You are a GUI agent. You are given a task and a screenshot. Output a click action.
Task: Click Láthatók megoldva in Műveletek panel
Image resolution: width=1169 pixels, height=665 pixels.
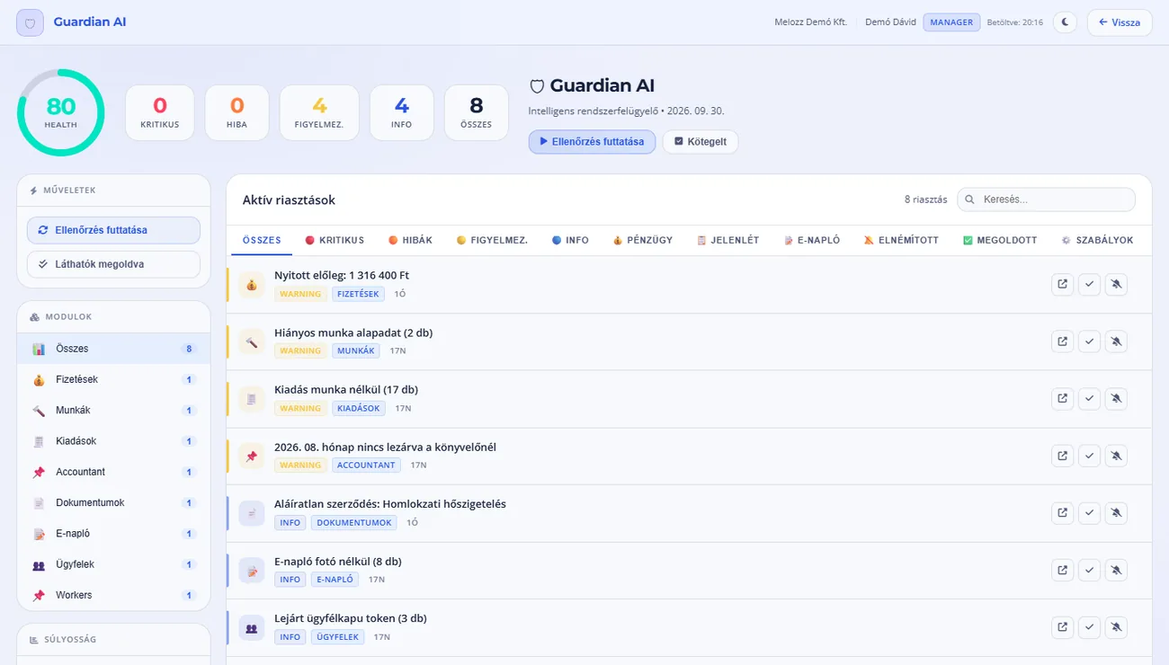[113, 264]
